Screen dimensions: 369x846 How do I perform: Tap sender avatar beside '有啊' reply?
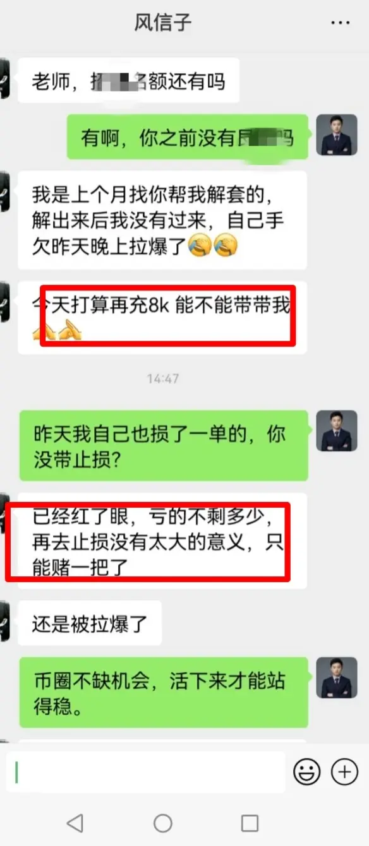click(332, 135)
